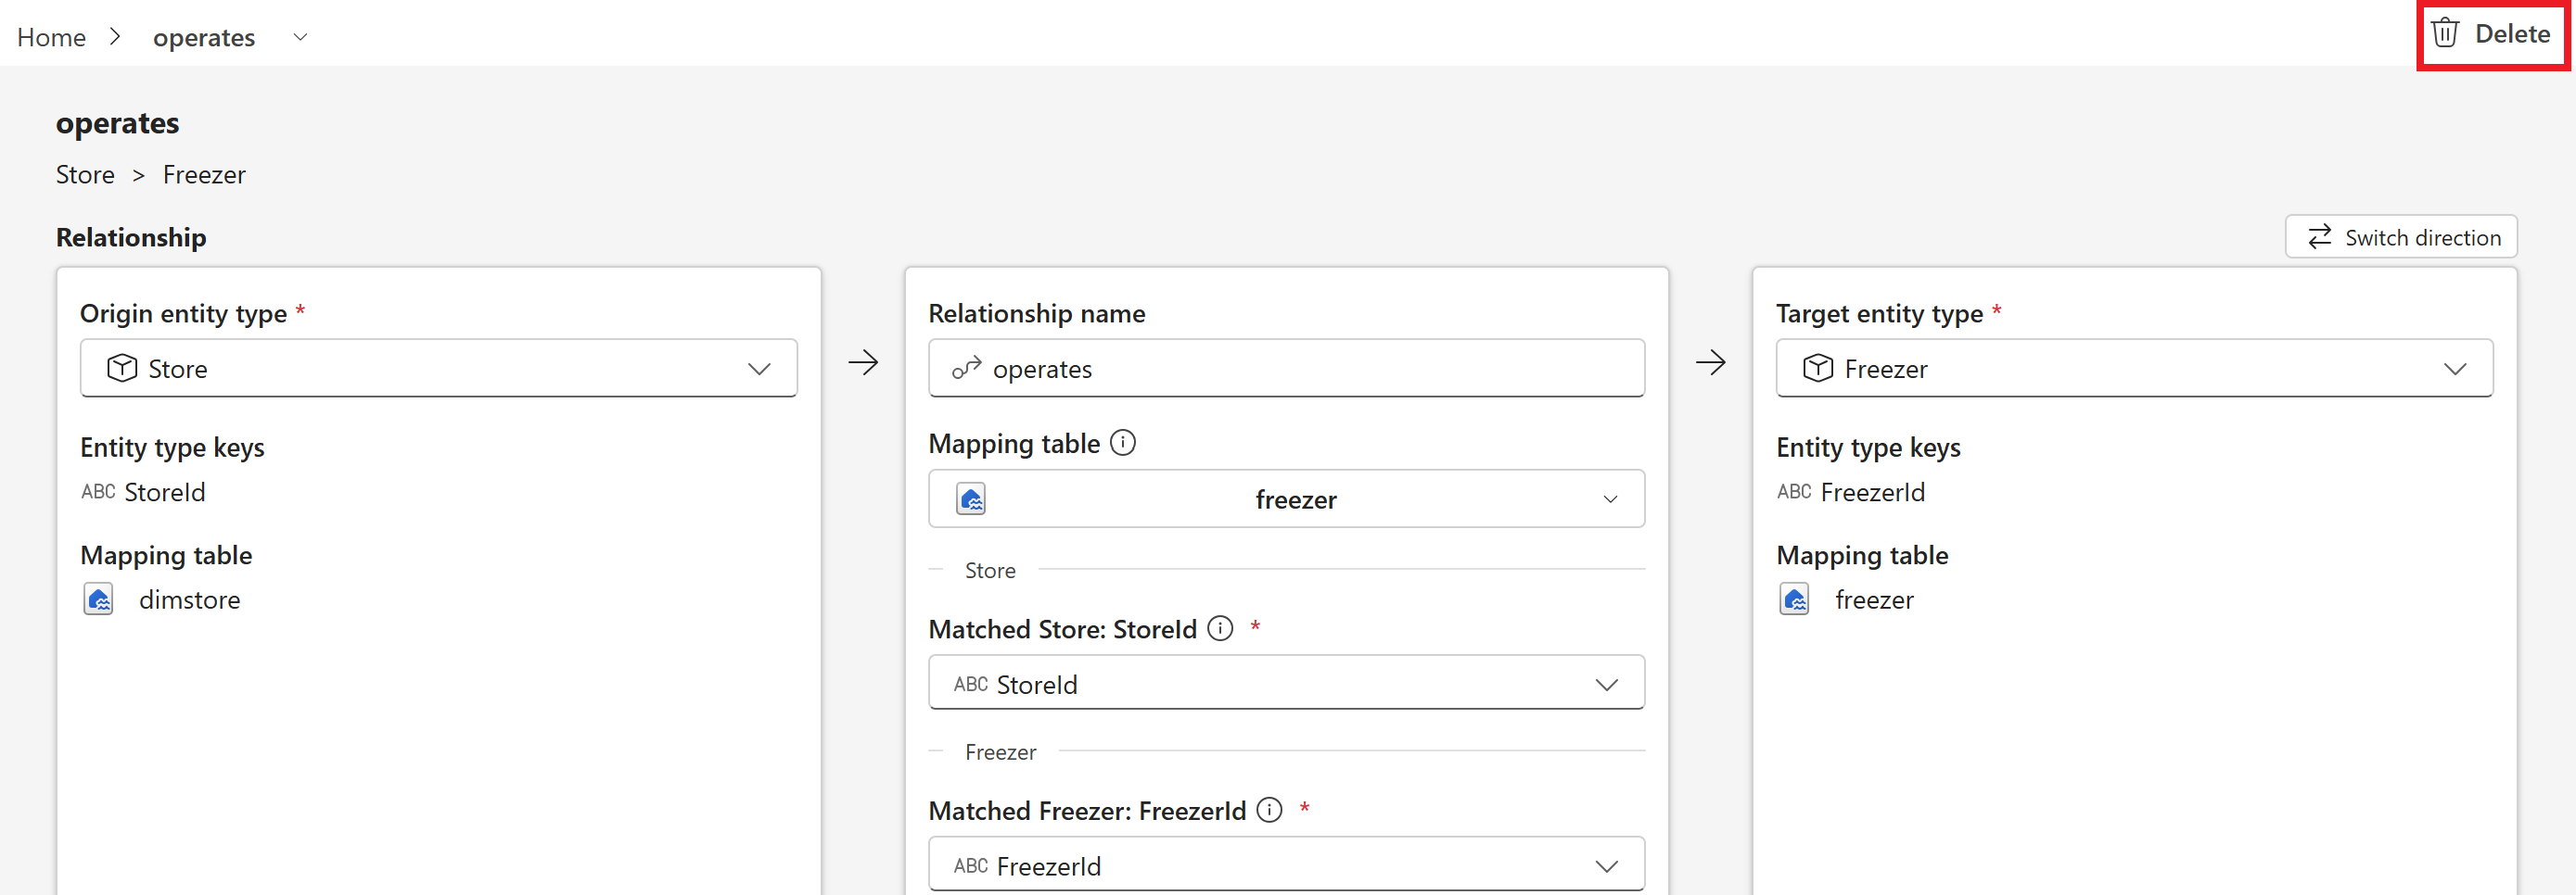
Task: Open the Origin entity type Store dropdown
Action: [438, 369]
